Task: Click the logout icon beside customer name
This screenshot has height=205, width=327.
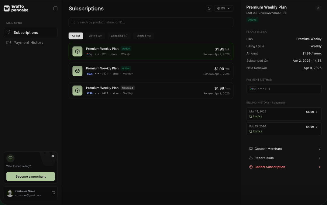Action: pyautogui.click(x=53, y=193)
